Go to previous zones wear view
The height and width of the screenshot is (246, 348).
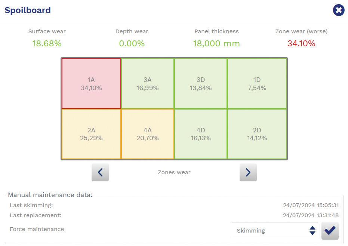(x=100, y=172)
